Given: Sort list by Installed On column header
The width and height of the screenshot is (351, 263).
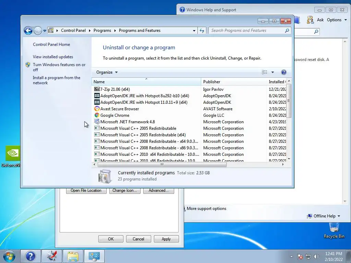Looking at the screenshot, I should click(277, 82).
